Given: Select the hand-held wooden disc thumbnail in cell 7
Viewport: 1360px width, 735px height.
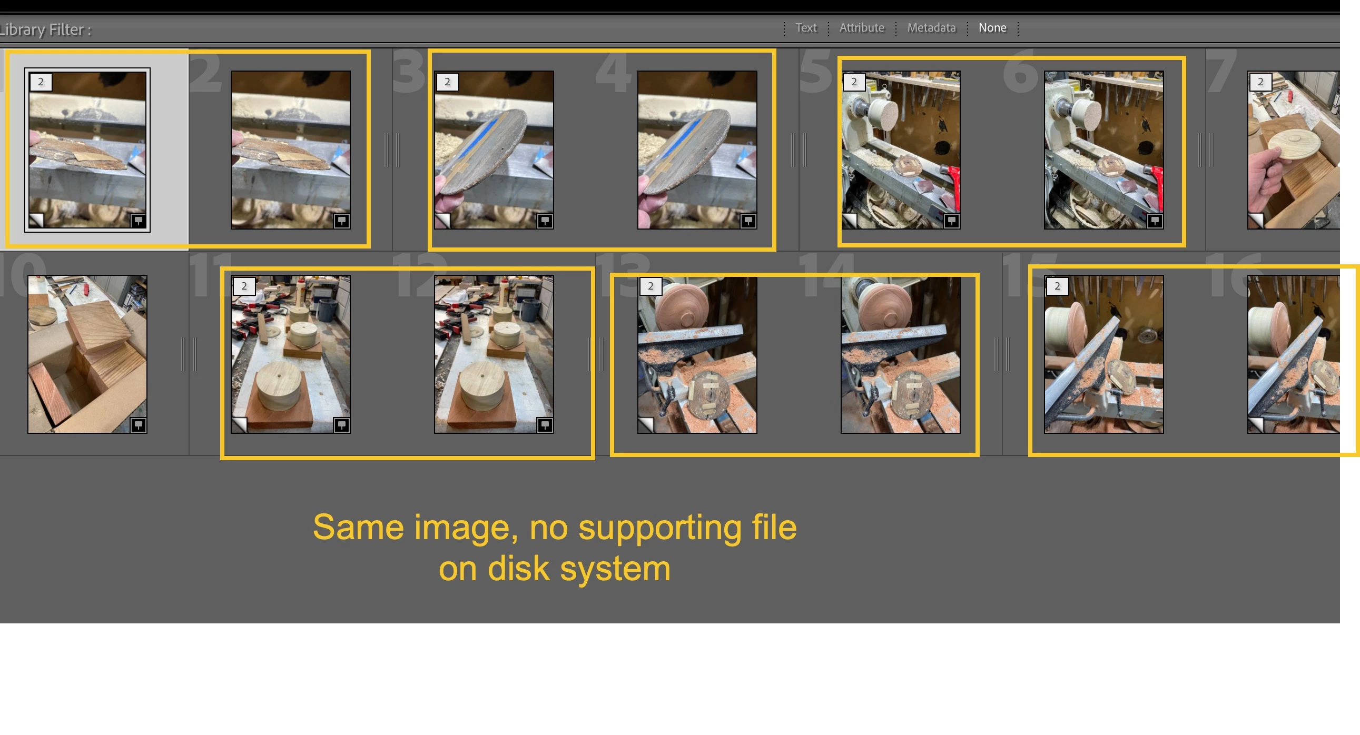Looking at the screenshot, I should 1294,151.
